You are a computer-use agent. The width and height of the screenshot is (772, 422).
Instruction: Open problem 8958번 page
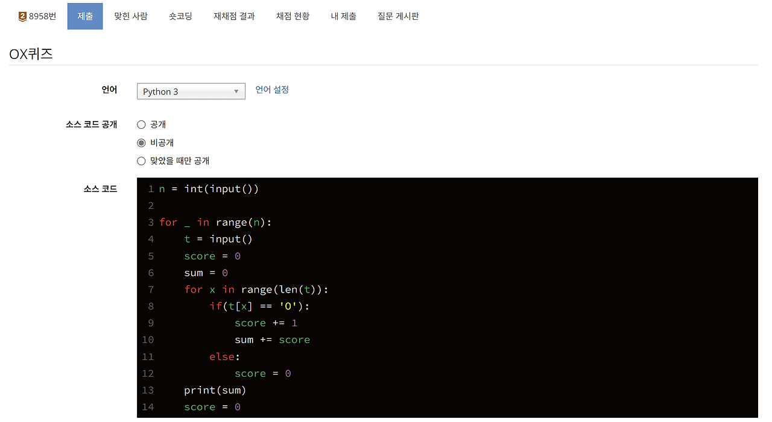coord(40,16)
